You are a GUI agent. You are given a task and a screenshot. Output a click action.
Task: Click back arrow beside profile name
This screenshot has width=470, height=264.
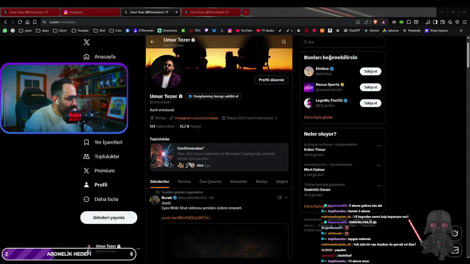(x=152, y=42)
